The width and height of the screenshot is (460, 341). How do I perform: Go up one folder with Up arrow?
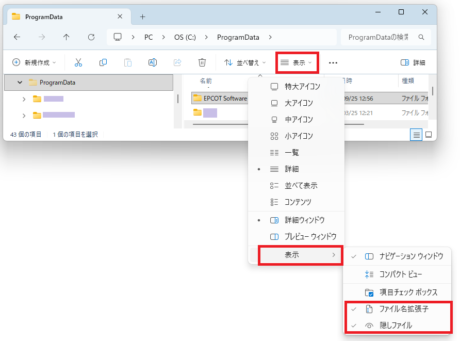pyautogui.click(x=66, y=37)
